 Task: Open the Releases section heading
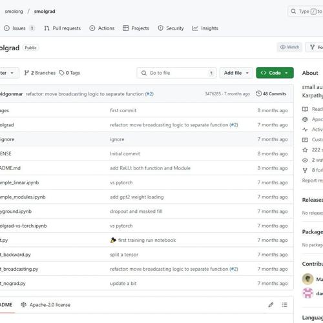pos(313,200)
